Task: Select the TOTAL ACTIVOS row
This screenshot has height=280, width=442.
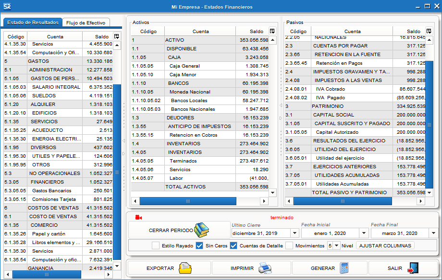Action: coord(199,187)
